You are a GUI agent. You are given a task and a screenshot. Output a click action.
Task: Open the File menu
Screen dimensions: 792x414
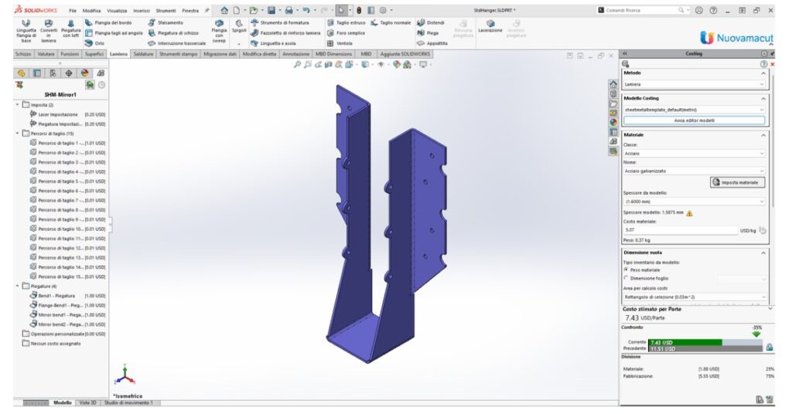73,11
